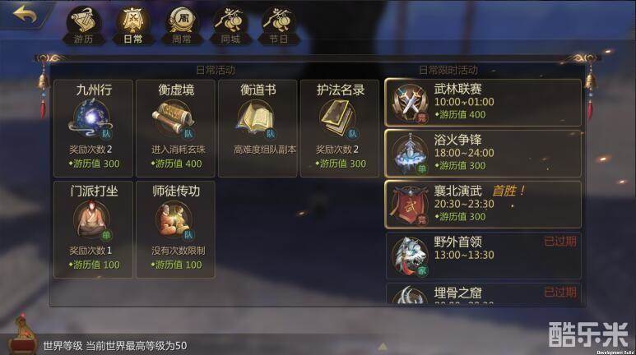Open the 门派打坐 meditation activity card
Image resolution: width=636 pixels, height=355 pixels.
(x=93, y=229)
